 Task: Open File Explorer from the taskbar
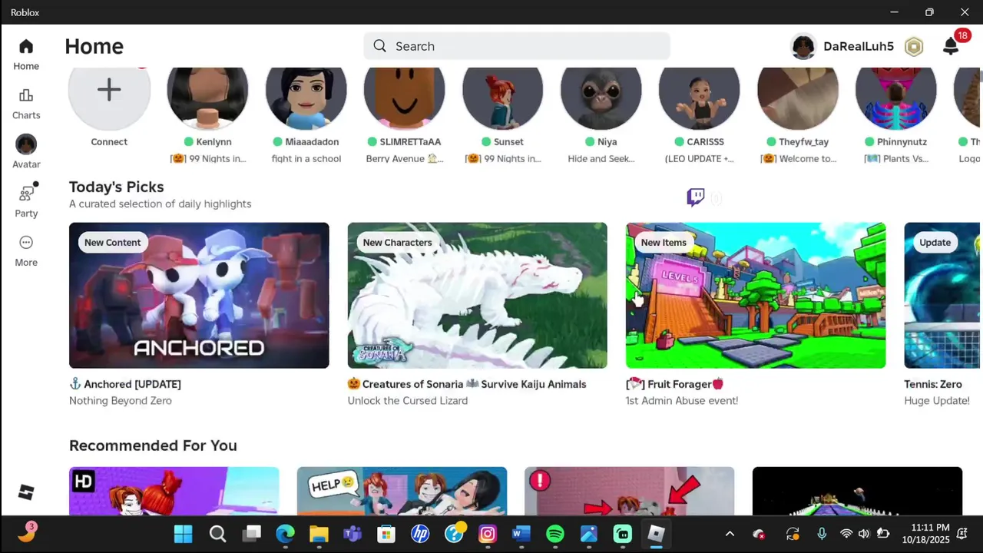click(319, 534)
